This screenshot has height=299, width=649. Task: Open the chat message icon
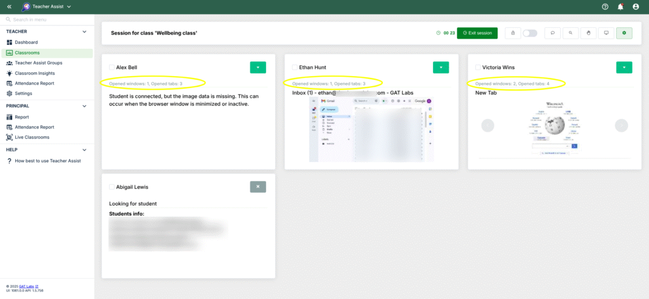pyautogui.click(x=552, y=33)
